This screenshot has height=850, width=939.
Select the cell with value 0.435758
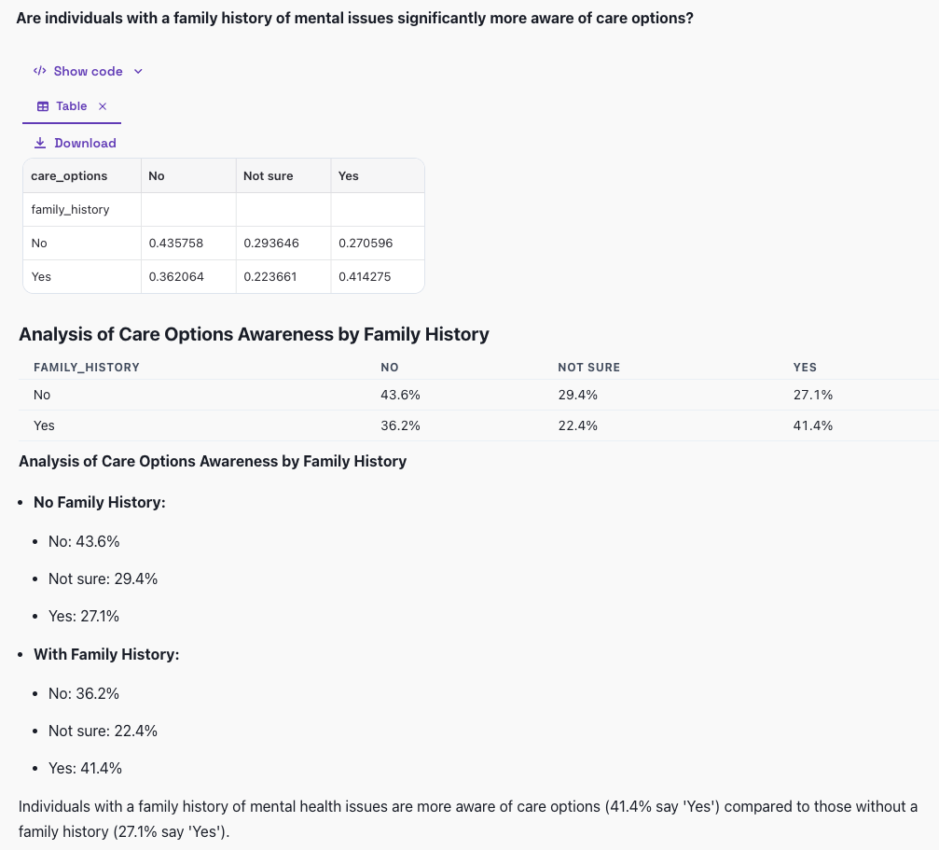(x=176, y=243)
